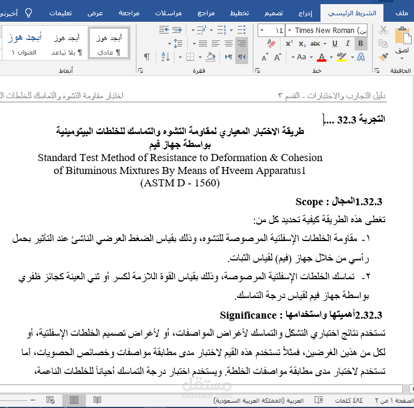Click the increase indent icon
This screenshot has height=408, width=414.
point(164,30)
